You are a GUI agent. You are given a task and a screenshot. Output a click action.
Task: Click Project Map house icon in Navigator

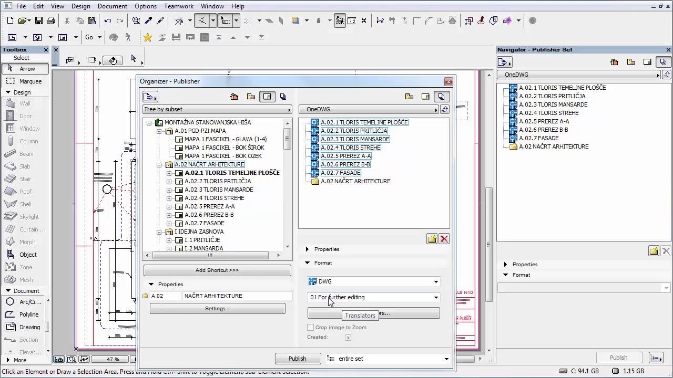[614, 62]
